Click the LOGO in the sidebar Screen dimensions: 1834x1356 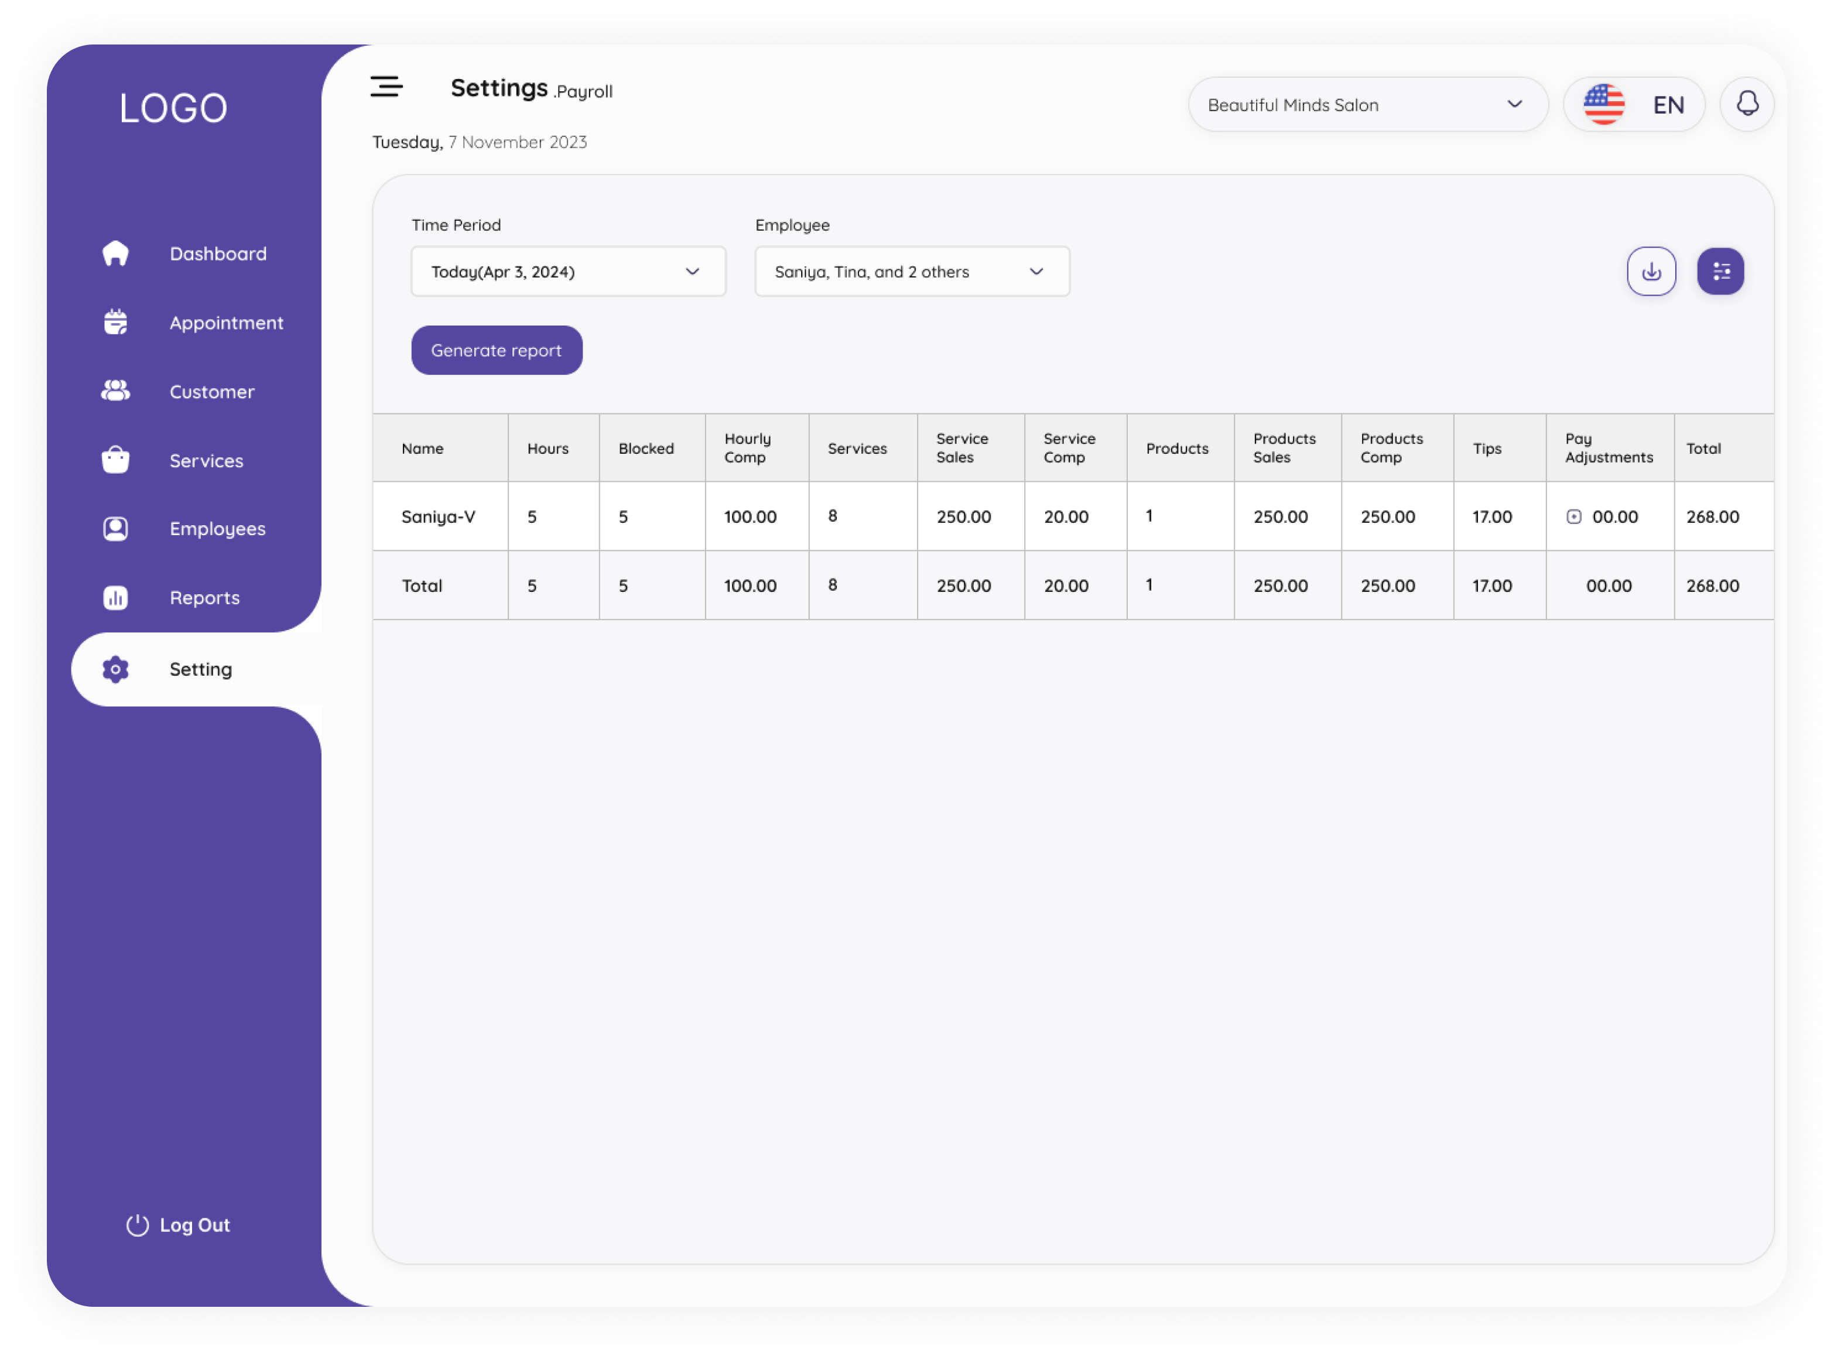173,108
